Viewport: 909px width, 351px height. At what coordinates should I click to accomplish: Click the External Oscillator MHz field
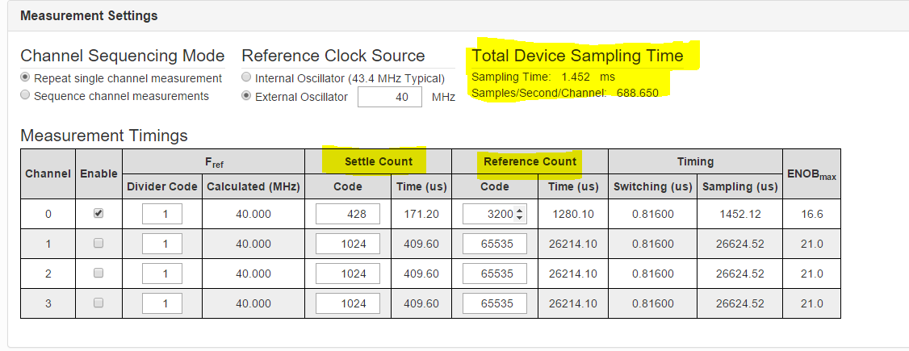tap(390, 97)
